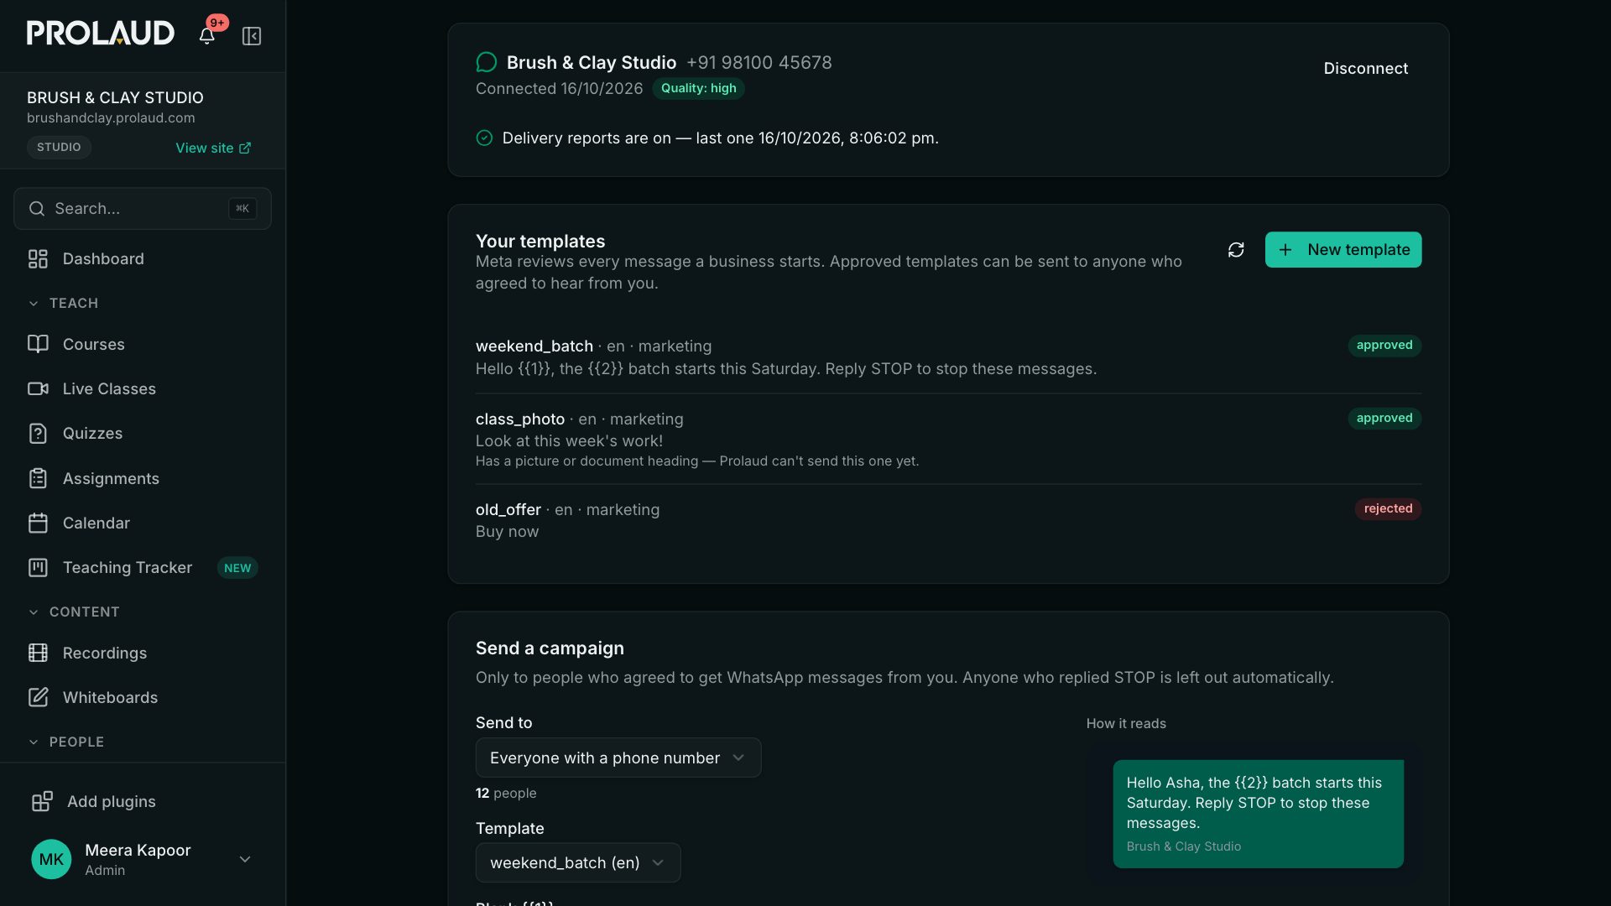Click the class_photo template name
1611x906 pixels.
tap(520, 419)
